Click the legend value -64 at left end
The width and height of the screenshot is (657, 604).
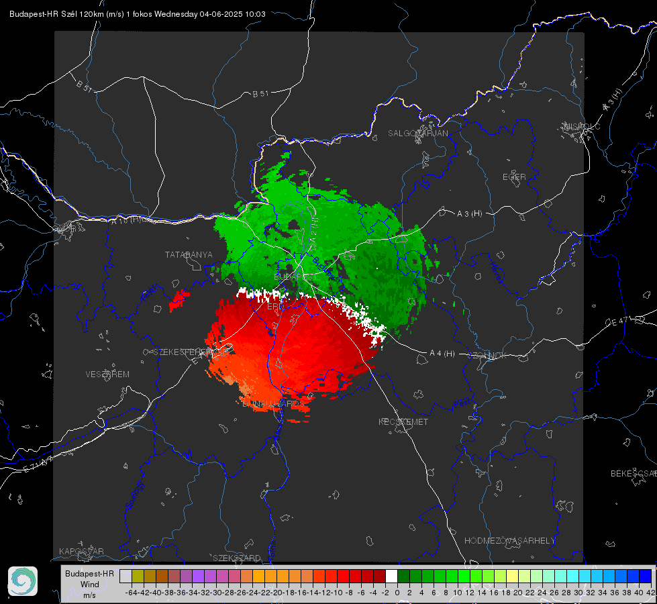pyautogui.click(x=132, y=593)
